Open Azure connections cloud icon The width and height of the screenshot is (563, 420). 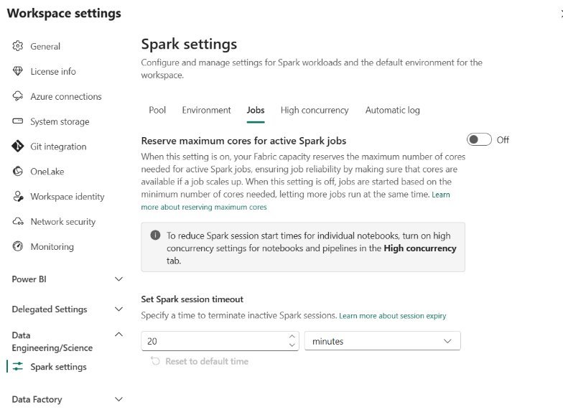(x=17, y=96)
